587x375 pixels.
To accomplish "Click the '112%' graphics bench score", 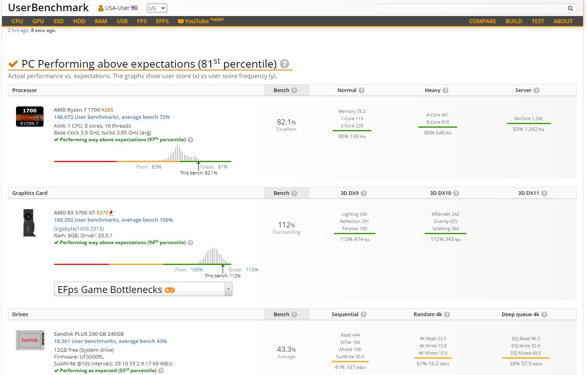I will (286, 225).
